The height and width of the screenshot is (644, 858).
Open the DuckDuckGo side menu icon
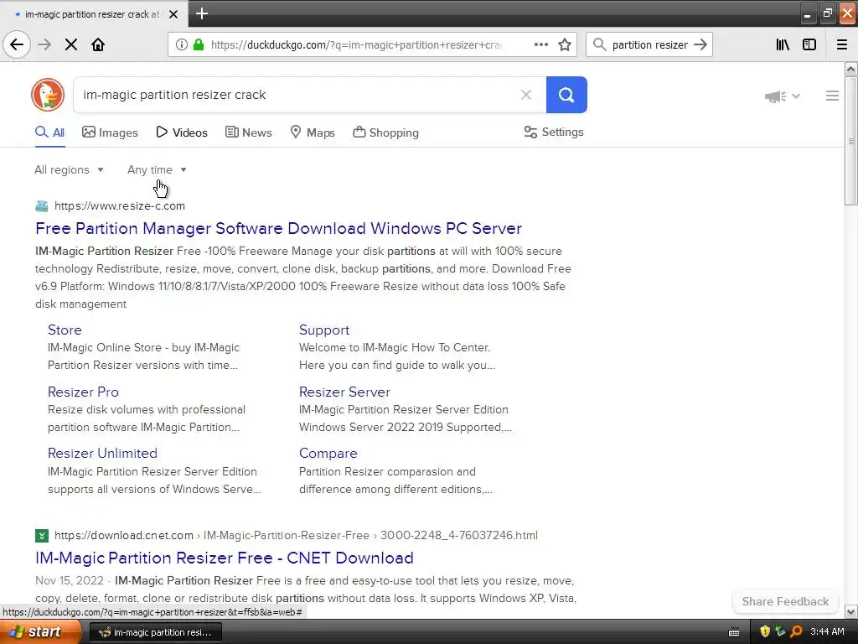832,96
